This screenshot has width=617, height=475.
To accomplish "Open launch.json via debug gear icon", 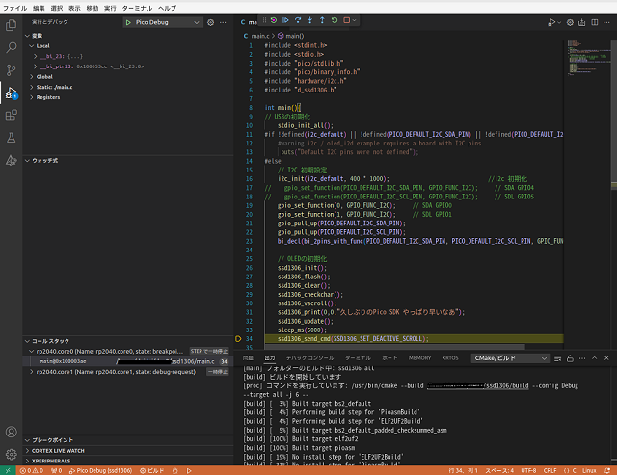I will pos(211,21).
